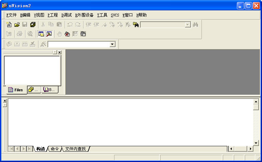Click the Save All icon

(x=33, y=25)
